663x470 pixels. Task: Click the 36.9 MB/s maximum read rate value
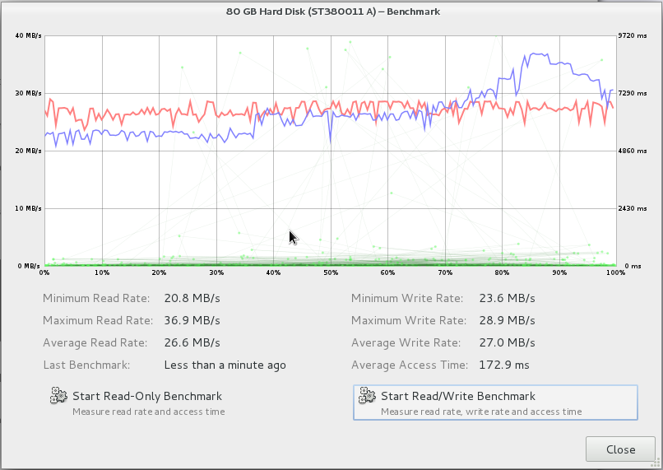point(192,320)
